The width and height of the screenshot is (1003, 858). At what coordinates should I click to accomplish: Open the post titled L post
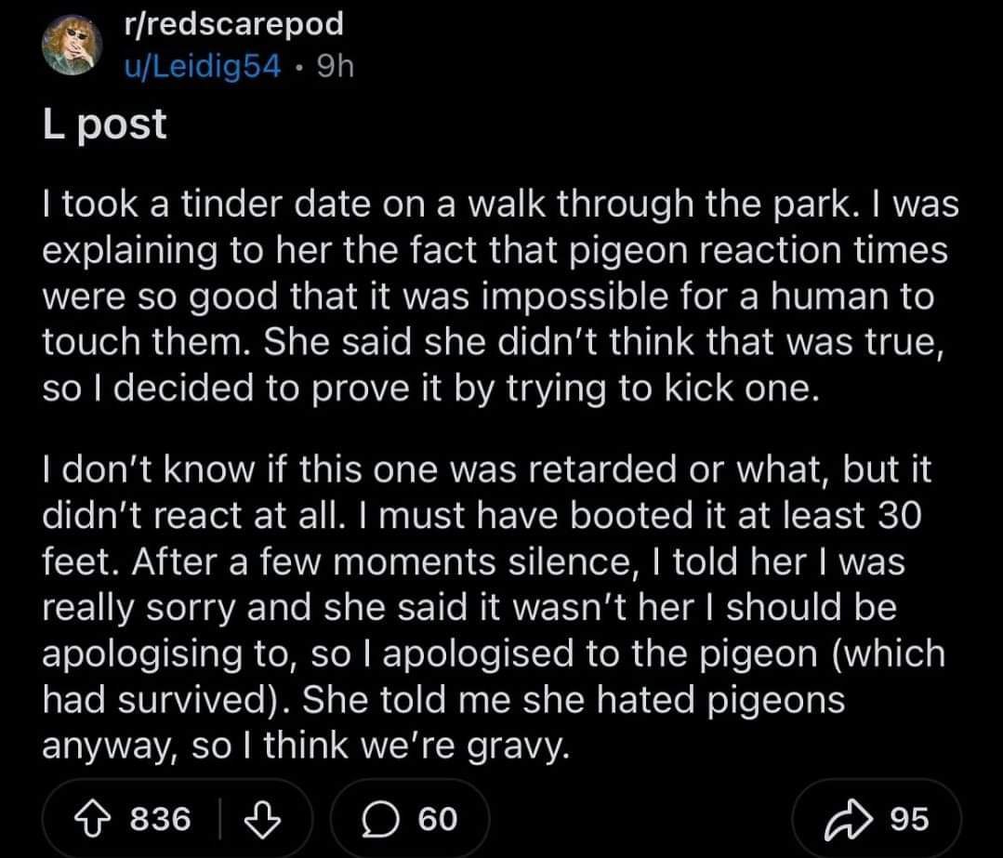tap(105, 124)
